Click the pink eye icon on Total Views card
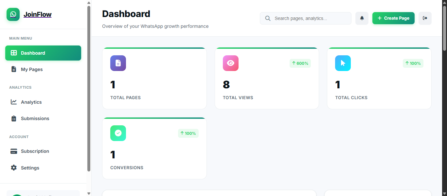447x196 pixels. 230,63
